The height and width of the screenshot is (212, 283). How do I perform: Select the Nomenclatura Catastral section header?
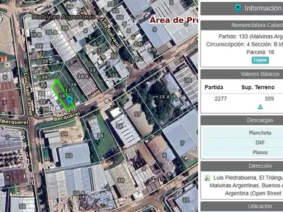coord(242,25)
